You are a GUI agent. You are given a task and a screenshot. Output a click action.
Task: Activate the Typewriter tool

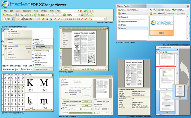tap(27, 19)
